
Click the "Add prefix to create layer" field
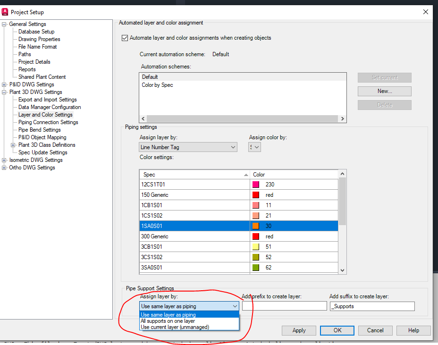[x=284, y=306]
